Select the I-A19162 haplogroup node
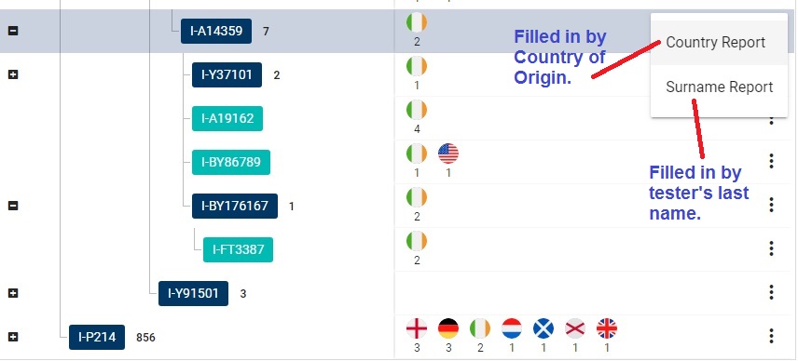The height and width of the screenshot is (361, 798). pos(227,119)
